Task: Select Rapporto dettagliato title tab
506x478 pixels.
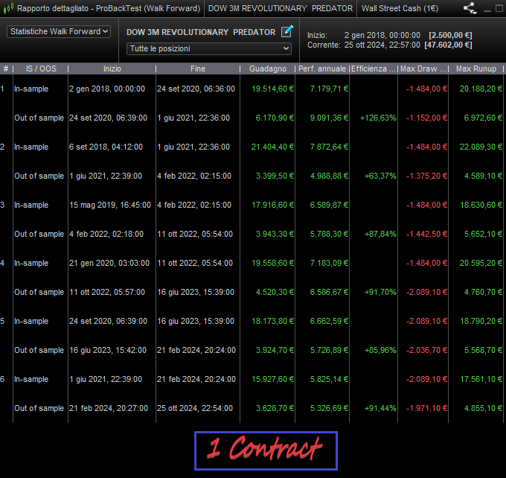Action: point(109,8)
